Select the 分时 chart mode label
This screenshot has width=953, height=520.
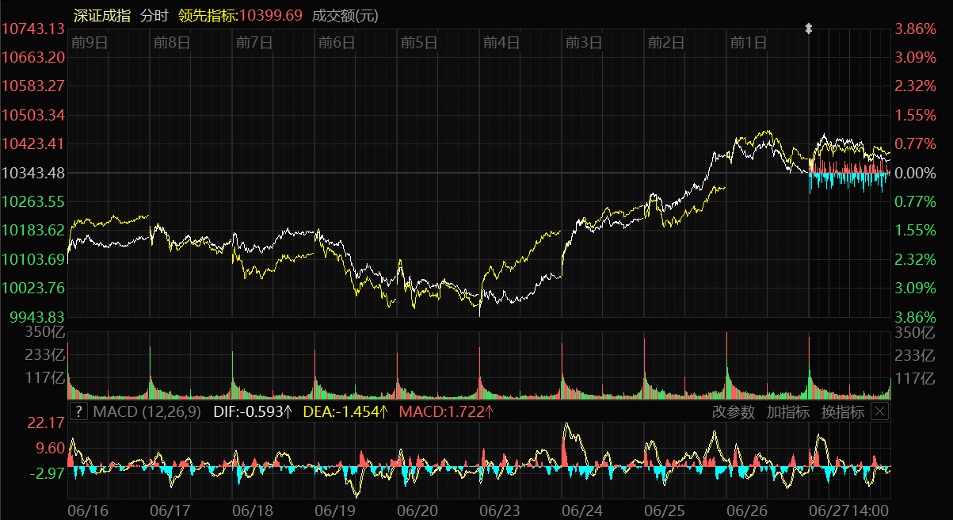click(x=156, y=15)
